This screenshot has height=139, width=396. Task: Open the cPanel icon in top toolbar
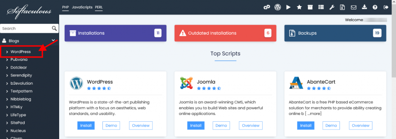pyautogui.click(x=266, y=7)
